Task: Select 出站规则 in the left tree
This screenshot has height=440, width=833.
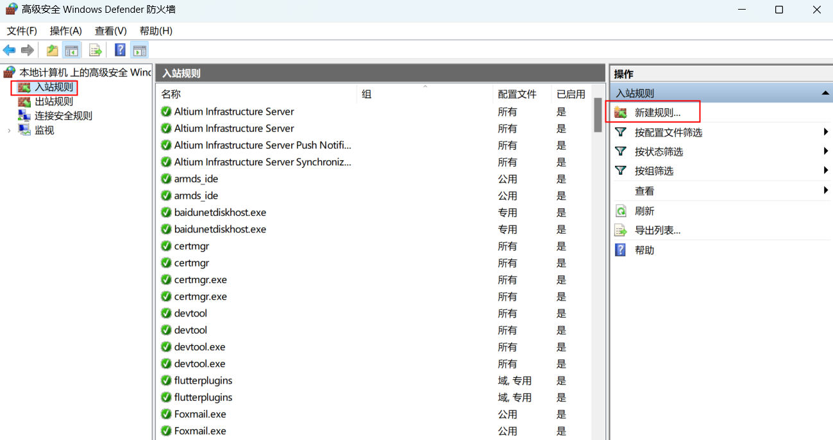Action: coord(53,101)
